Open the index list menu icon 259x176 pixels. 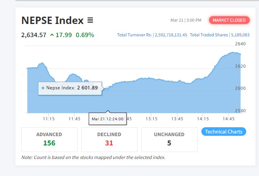(90, 20)
